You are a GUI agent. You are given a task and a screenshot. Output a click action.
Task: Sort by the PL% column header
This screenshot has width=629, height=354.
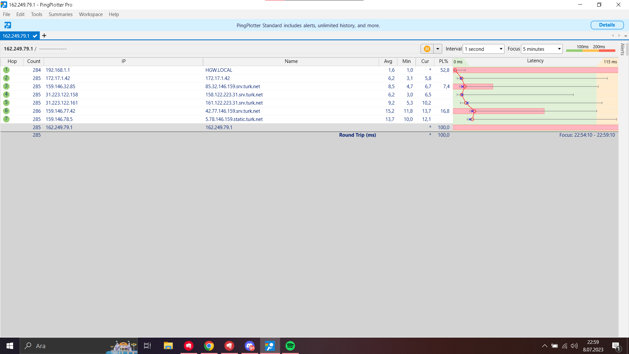pos(443,61)
